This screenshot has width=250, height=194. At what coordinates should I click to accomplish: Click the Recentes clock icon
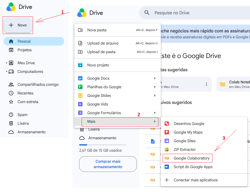coord(11,93)
